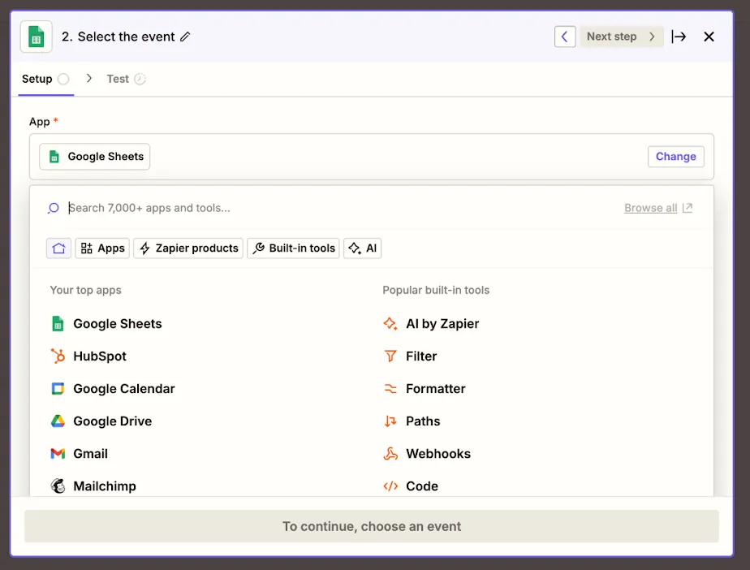Click To continue, choose an event button

coord(372,526)
